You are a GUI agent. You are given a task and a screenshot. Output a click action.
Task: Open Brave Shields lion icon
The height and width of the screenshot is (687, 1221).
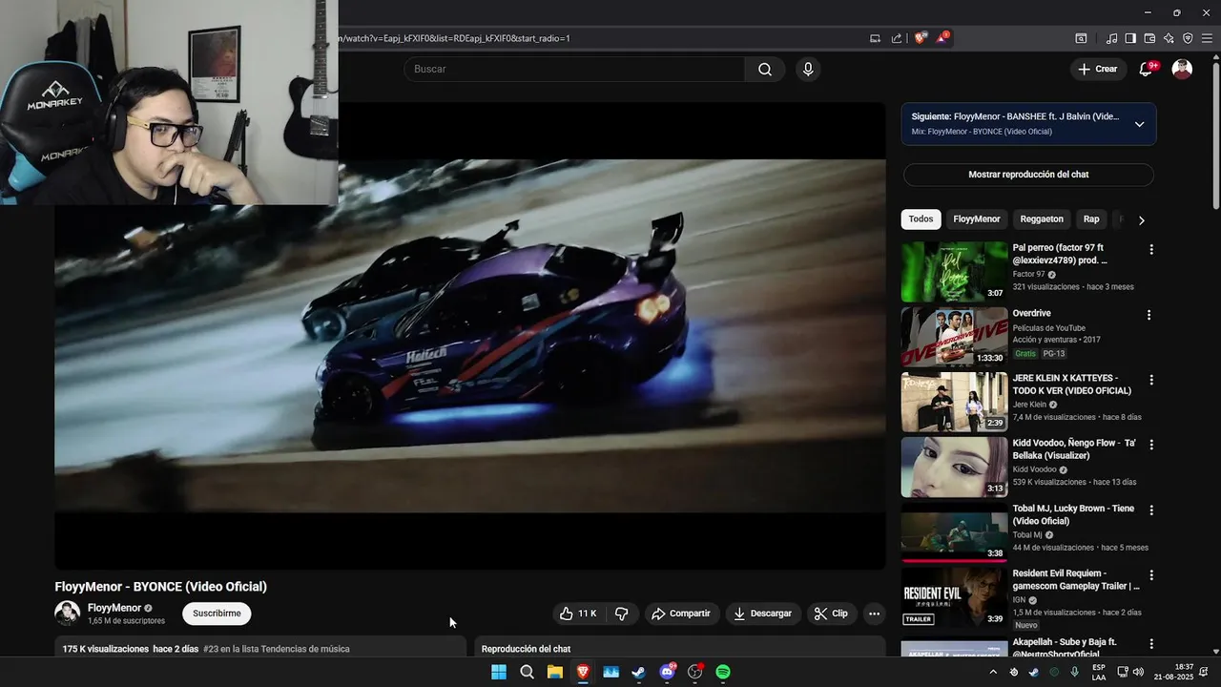[x=920, y=38]
